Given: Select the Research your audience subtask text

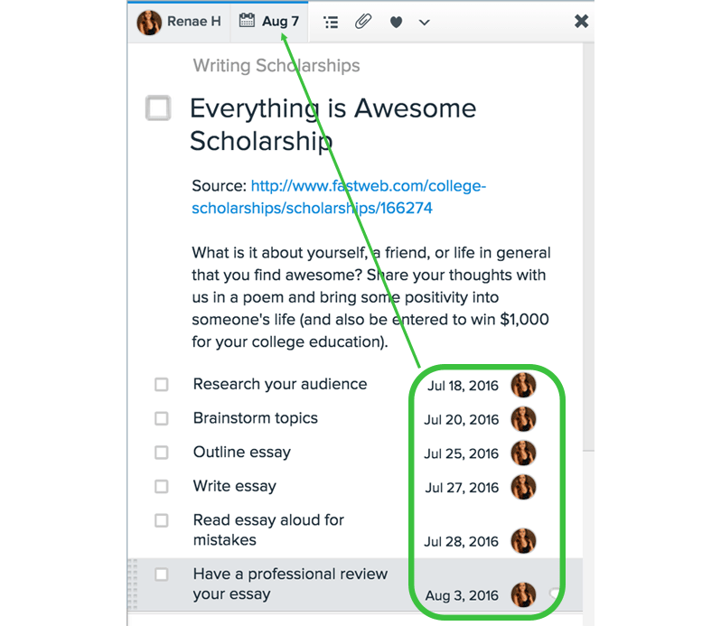Looking at the screenshot, I should click(280, 384).
